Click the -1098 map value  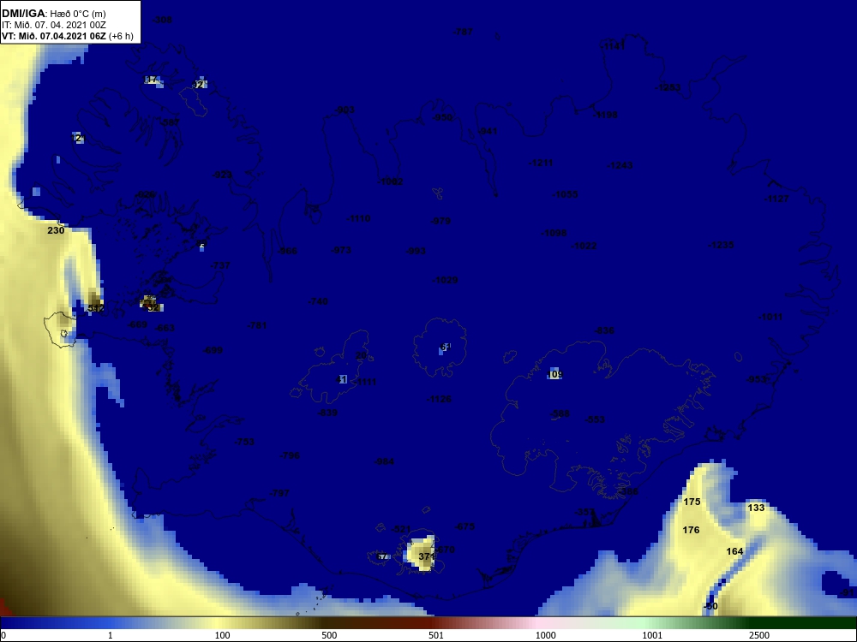(554, 233)
